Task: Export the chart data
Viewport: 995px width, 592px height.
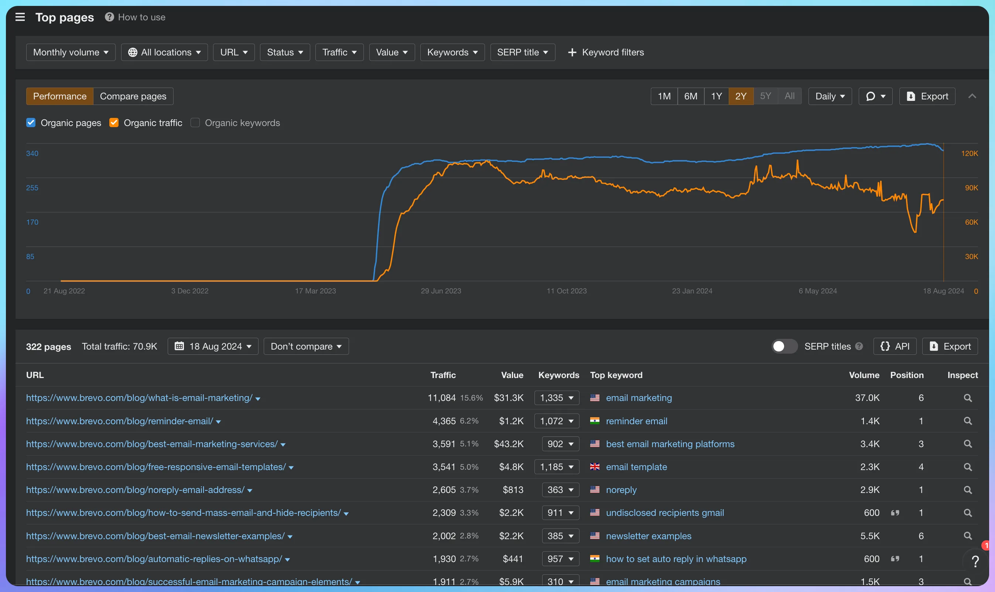Action: pos(927,96)
